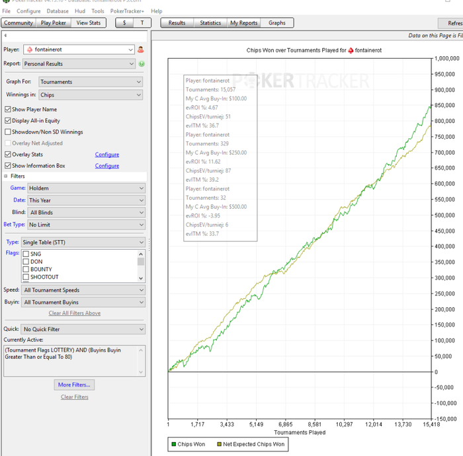Uncheck the Overlay Stats option
The width and height of the screenshot is (463, 456).
coord(8,154)
